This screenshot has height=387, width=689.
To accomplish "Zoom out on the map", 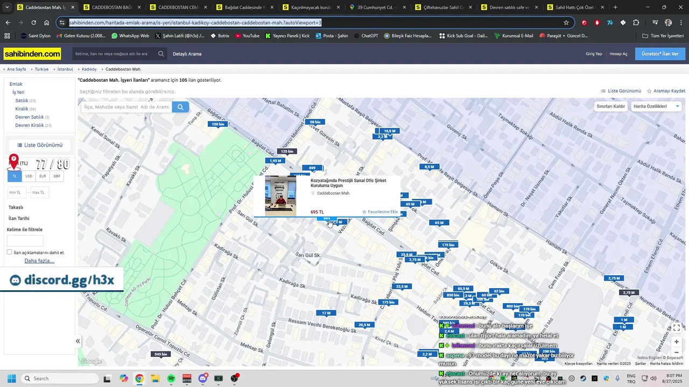I will coord(677,353).
